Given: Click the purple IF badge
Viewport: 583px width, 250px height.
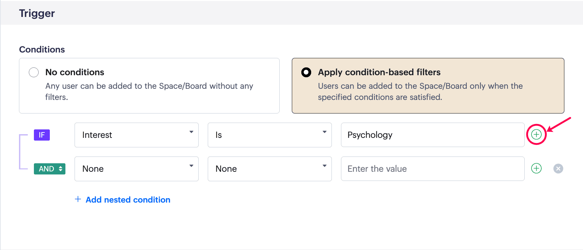Looking at the screenshot, I should coord(42,135).
